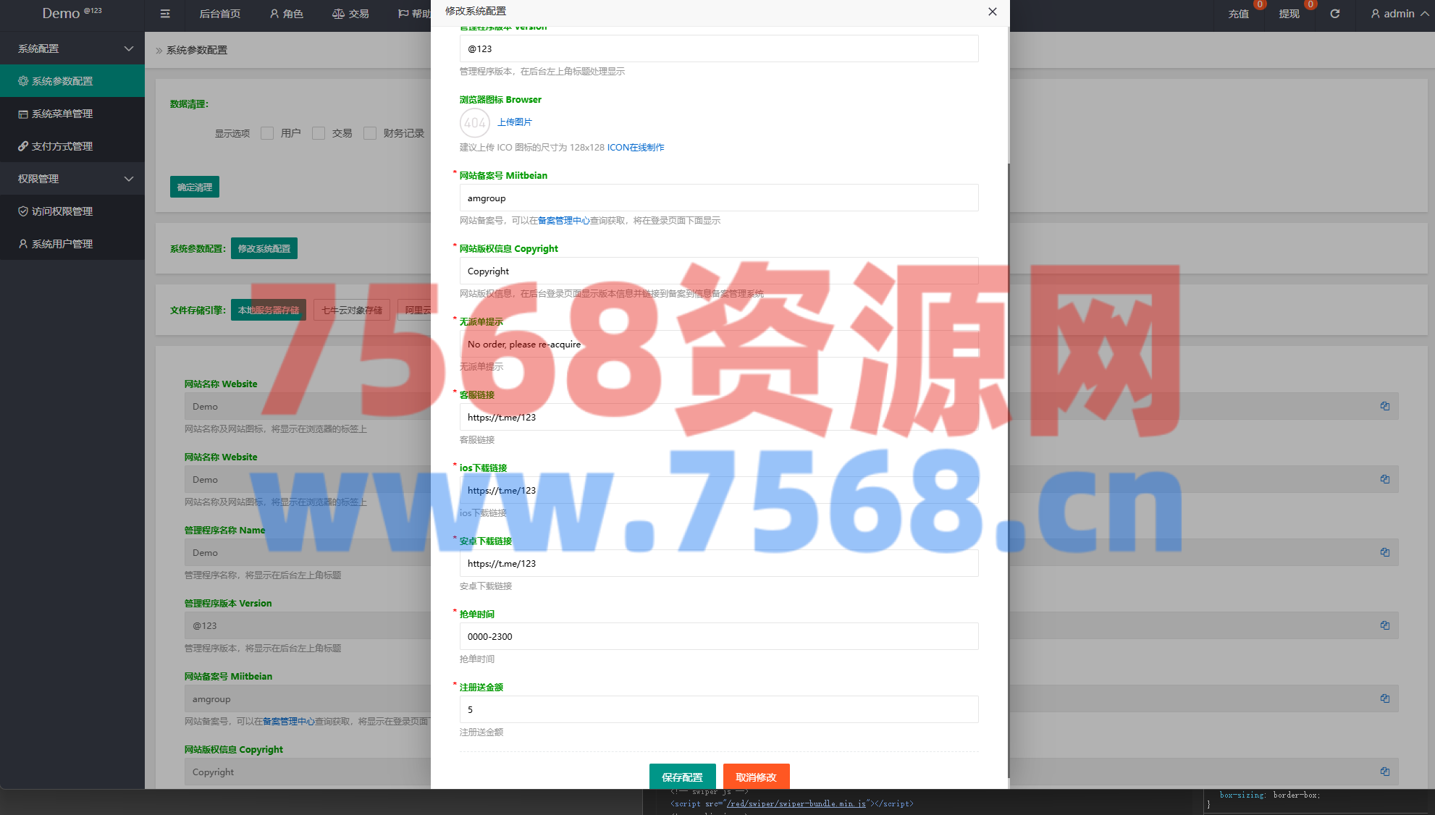Check the 财务记录 data cleanup checkbox
The height and width of the screenshot is (815, 1435).
click(370, 133)
